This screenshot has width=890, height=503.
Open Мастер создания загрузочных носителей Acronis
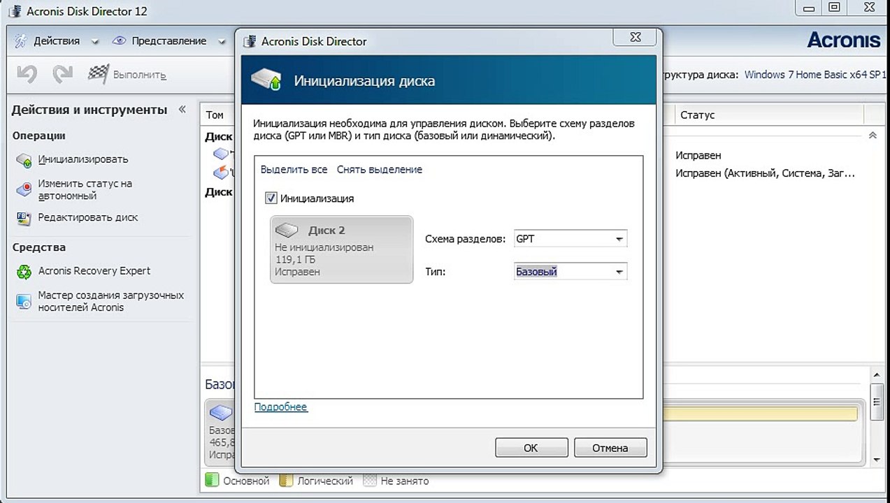[111, 301]
